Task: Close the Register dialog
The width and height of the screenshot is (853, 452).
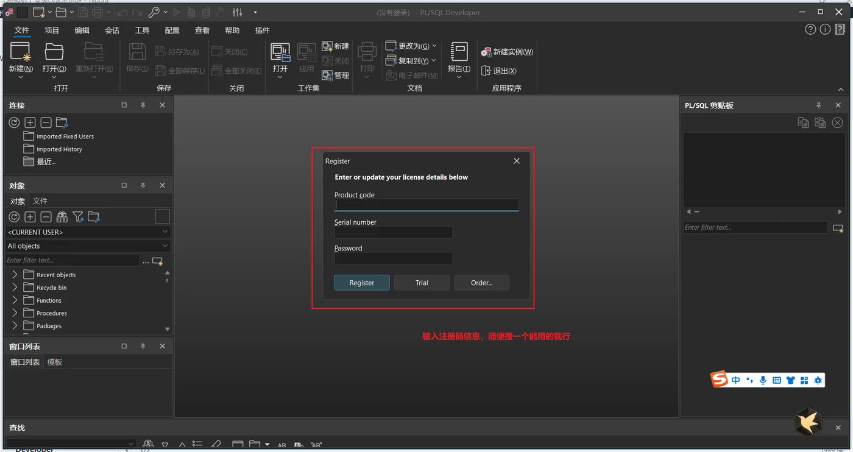Action: tap(517, 161)
